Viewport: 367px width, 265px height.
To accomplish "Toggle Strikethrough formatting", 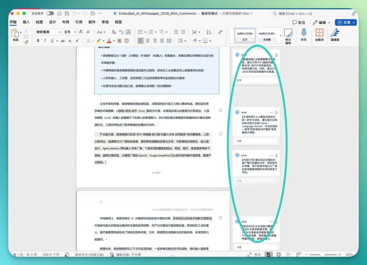I will pyautogui.click(x=63, y=41).
